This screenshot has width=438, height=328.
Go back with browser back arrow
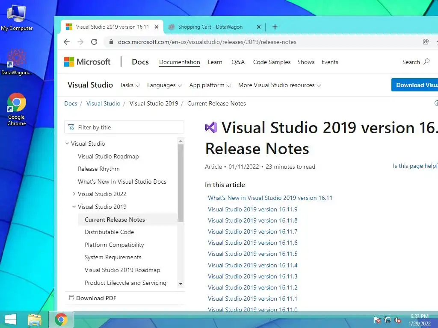point(66,42)
